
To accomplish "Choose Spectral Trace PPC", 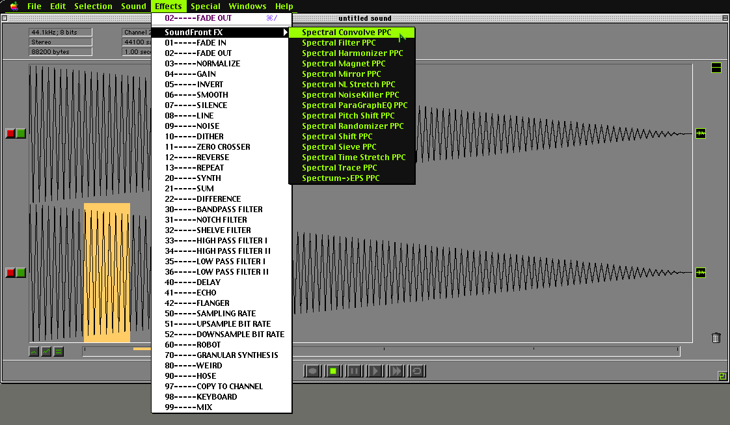I will (x=351, y=167).
